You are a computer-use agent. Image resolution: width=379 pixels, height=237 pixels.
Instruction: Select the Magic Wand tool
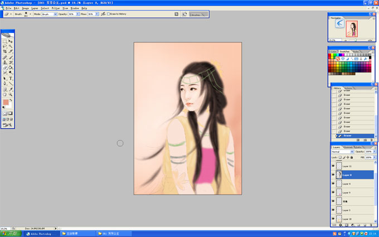[11, 46]
